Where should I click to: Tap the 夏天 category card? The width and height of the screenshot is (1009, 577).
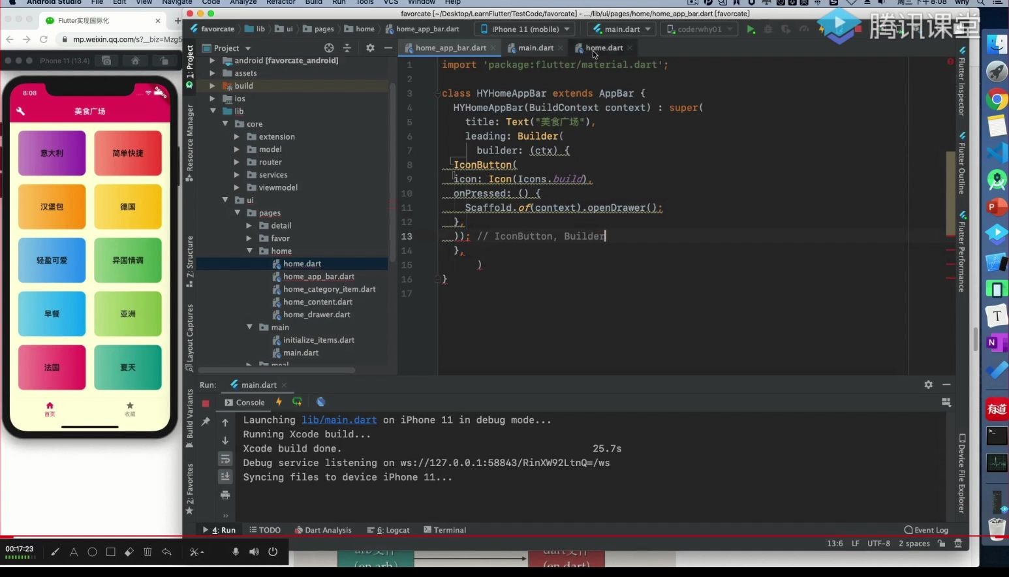click(x=128, y=367)
